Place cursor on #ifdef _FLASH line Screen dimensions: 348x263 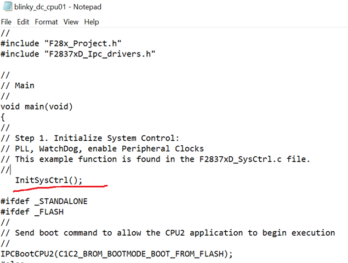[x=34, y=211]
